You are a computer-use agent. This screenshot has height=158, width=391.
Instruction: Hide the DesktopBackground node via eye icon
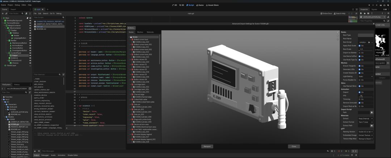[30, 21]
